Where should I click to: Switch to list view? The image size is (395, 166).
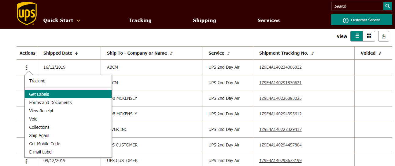pyautogui.click(x=356, y=36)
